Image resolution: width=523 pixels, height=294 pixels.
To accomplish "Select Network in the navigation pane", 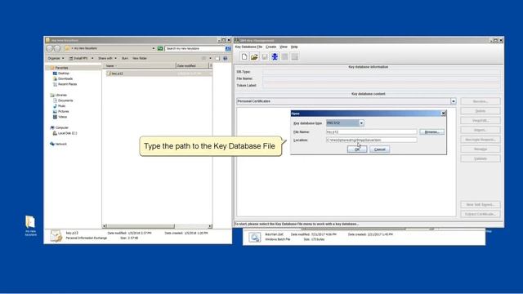I will click(x=60, y=144).
